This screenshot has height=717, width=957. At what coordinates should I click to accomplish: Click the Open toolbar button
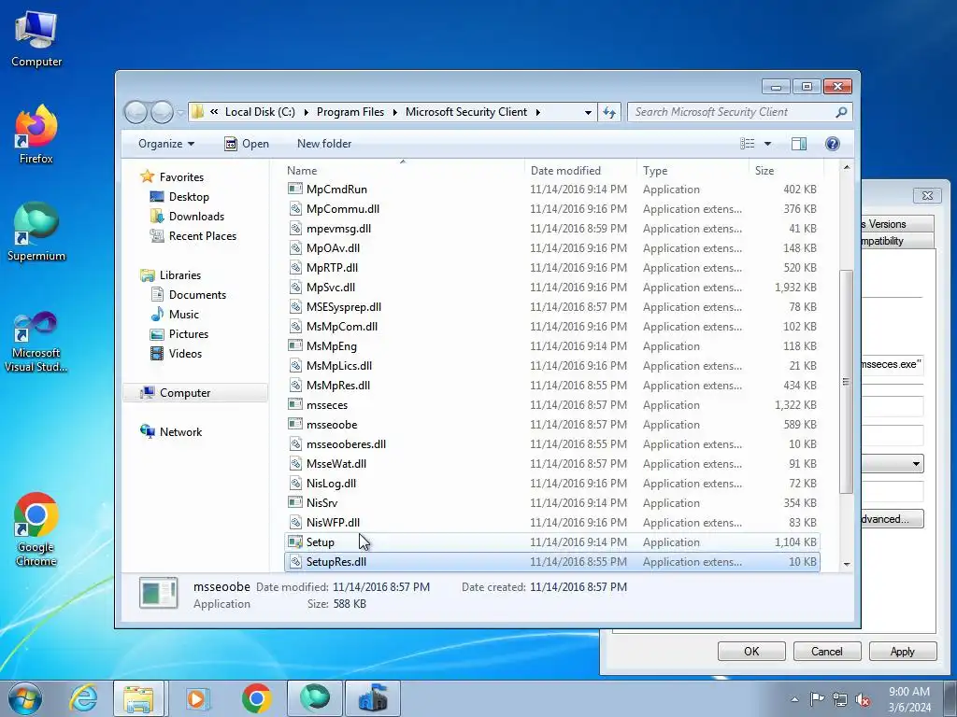coord(247,144)
